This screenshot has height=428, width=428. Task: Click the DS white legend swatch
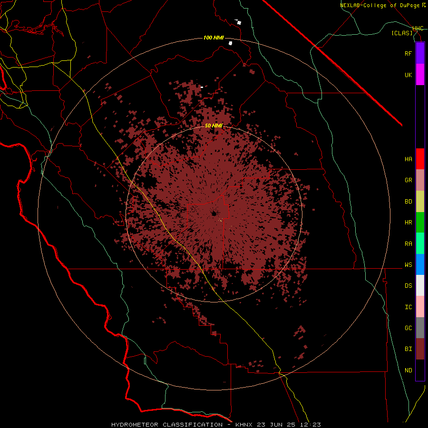420,285
